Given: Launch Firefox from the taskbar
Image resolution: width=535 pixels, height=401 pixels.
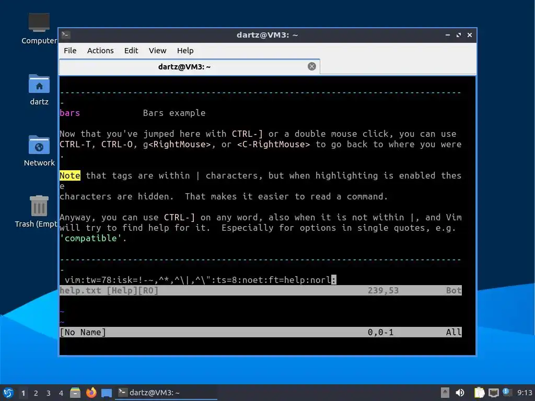Looking at the screenshot, I should click(x=91, y=393).
